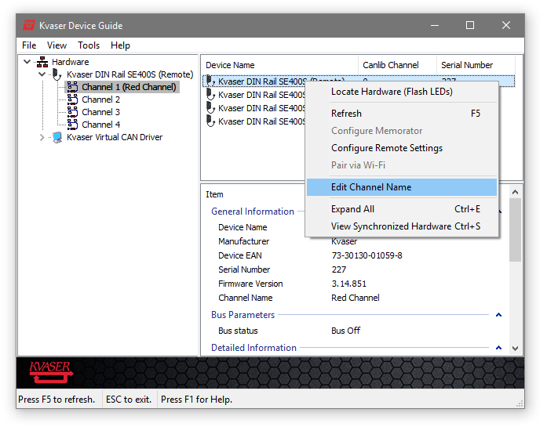This screenshot has width=547, height=434.
Task: Click device icon in third device list row
Action: tap(210, 107)
